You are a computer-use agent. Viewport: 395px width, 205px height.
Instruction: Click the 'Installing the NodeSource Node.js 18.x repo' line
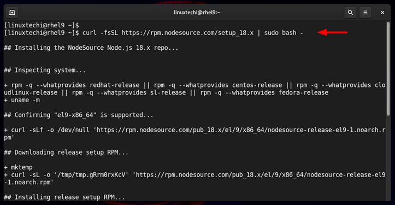click(x=91, y=48)
